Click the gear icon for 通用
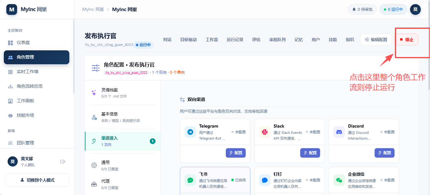Image resolution: width=430 pixels, height=195 pixels. click(x=94, y=165)
